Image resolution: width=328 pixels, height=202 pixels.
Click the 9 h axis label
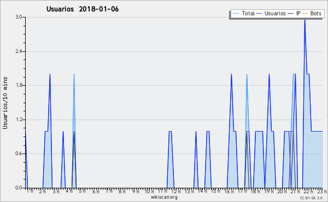point(136,191)
